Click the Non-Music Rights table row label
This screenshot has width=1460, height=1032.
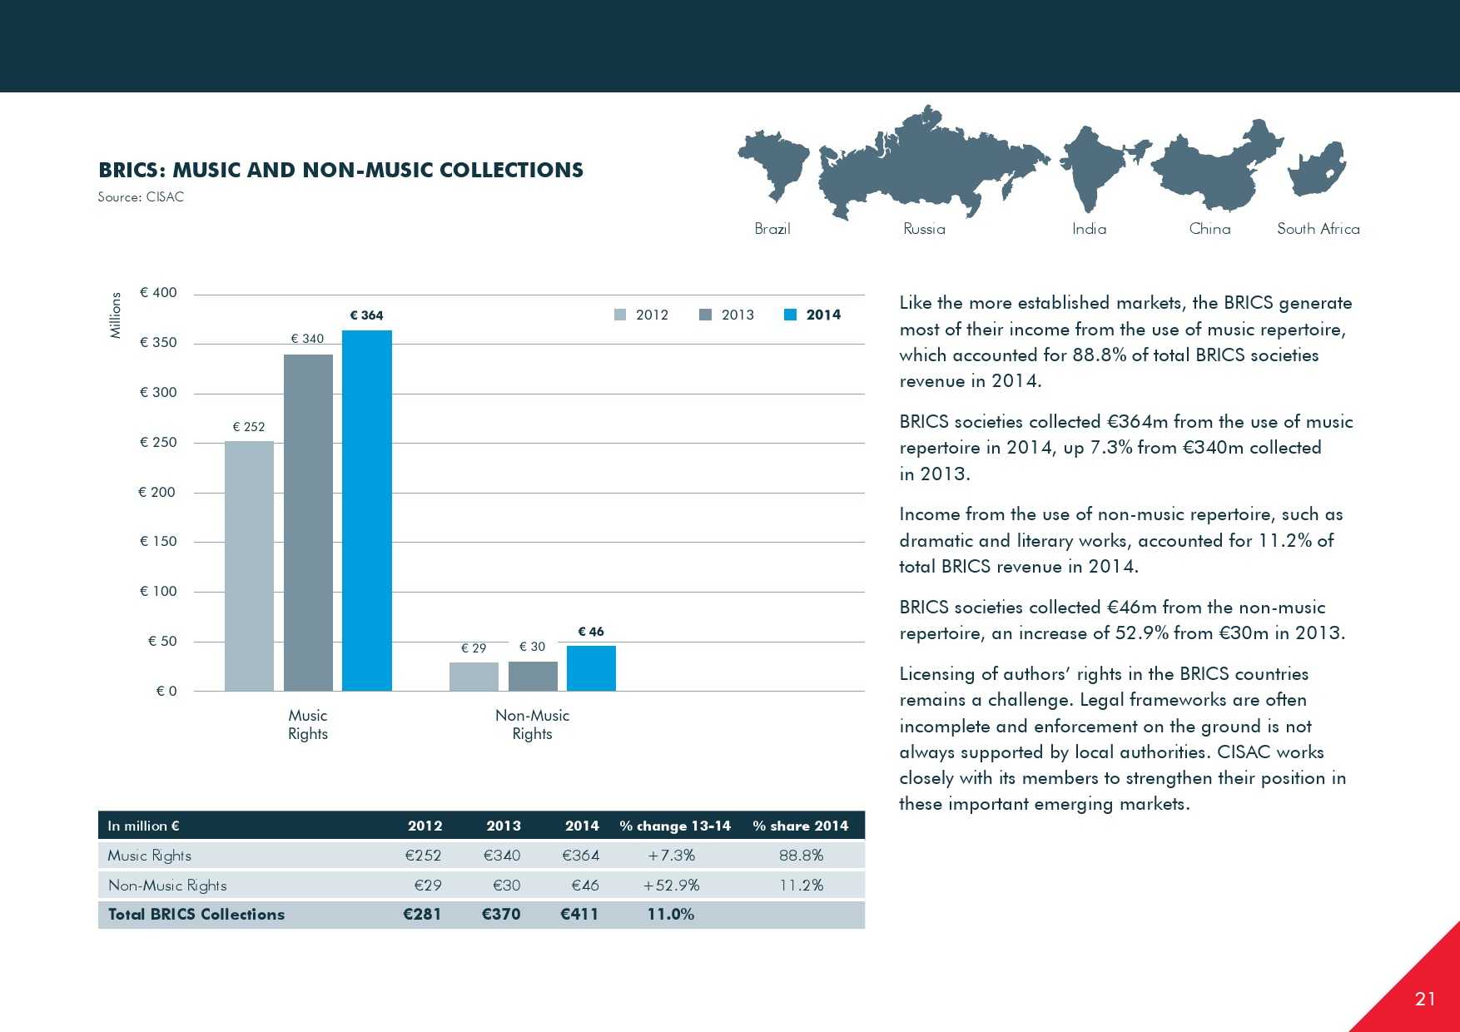pyautogui.click(x=167, y=885)
